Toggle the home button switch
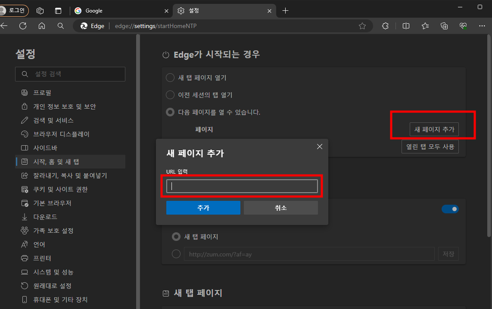492x309 pixels. tap(450, 209)
